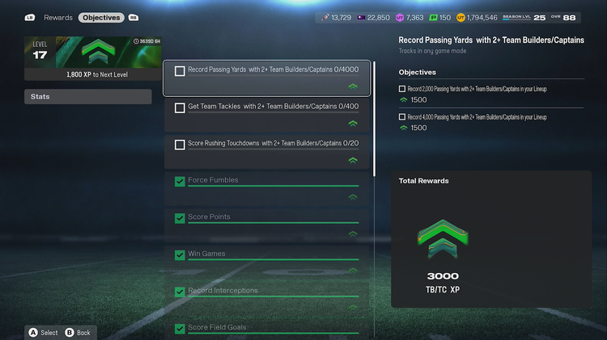This screenshot has width=607, height=340.
Task: Switch to the Rewards tab
Action: click(x=58, y=18)
